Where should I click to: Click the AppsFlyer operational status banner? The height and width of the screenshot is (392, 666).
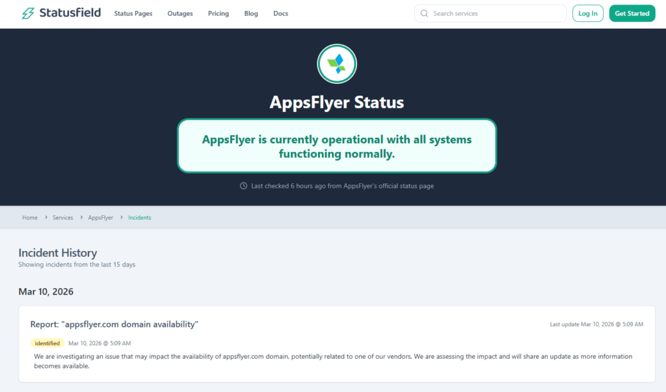tap(337, 146)
